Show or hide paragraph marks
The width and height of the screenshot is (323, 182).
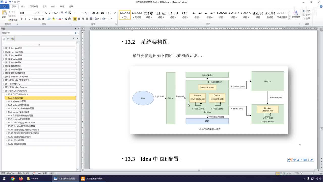[115, 13]
